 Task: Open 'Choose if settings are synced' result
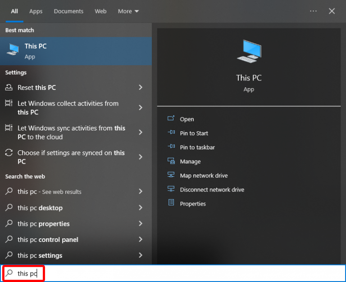pos(76,157)
